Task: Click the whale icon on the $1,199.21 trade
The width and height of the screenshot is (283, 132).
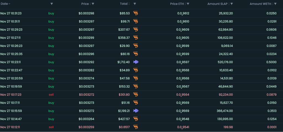Action: coord(135,111)
